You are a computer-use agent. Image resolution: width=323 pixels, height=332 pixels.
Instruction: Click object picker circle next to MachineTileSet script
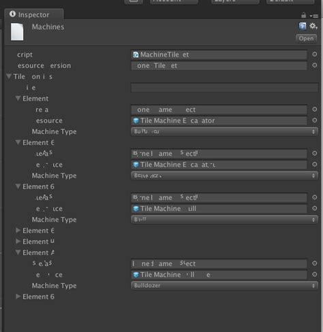(314, 54)
